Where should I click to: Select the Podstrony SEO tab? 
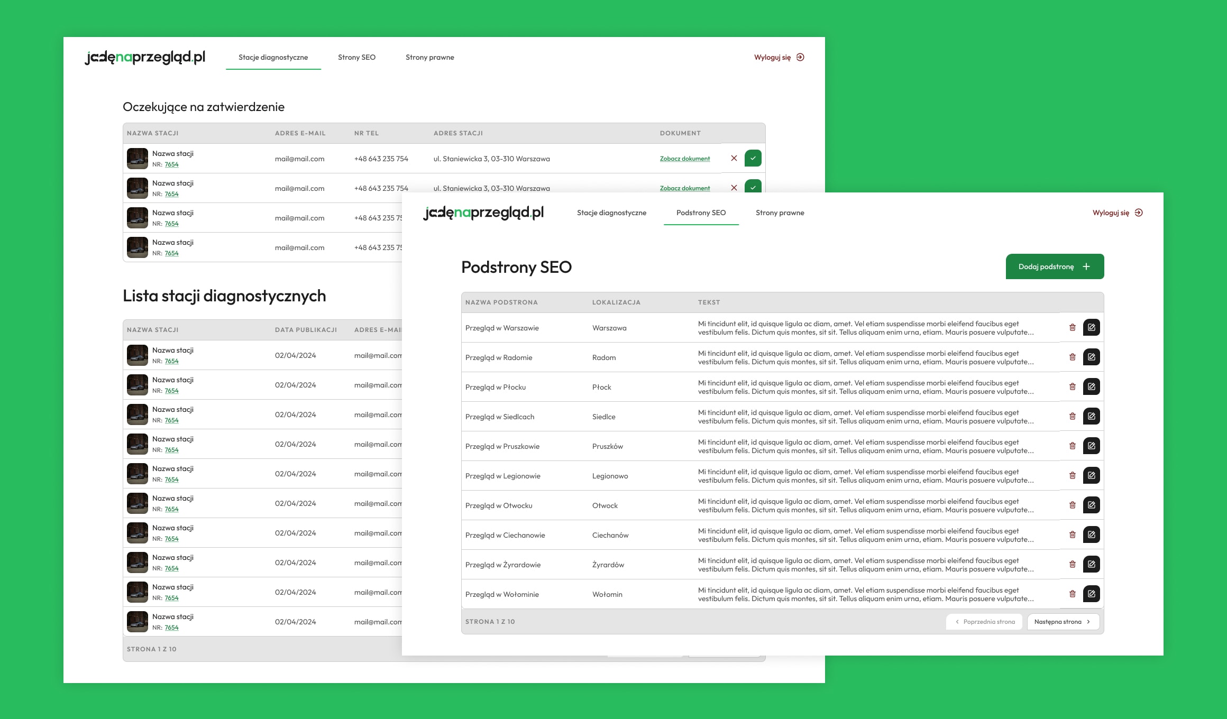tap(701, 213)
